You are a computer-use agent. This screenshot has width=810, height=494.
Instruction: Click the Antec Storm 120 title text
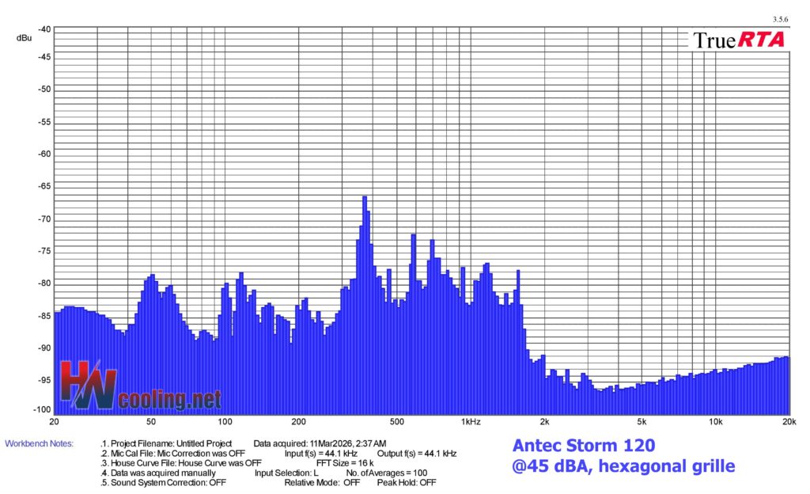[x=572, y=444]
